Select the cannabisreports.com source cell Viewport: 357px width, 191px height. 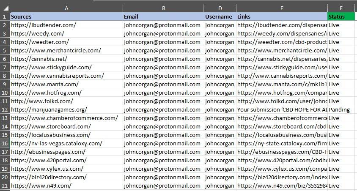66,76
